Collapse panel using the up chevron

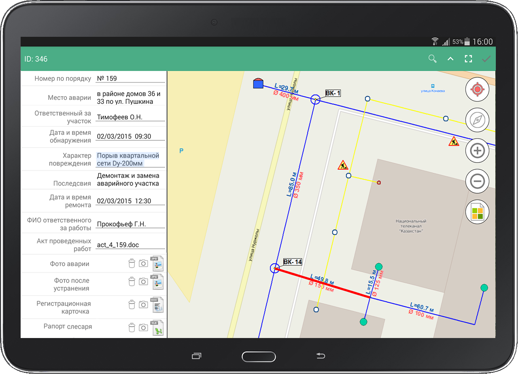click(x=450, y=59)
